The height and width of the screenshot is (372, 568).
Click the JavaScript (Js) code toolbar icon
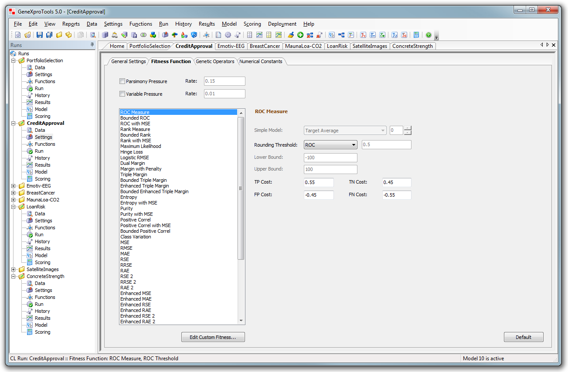tap(404, 35)
